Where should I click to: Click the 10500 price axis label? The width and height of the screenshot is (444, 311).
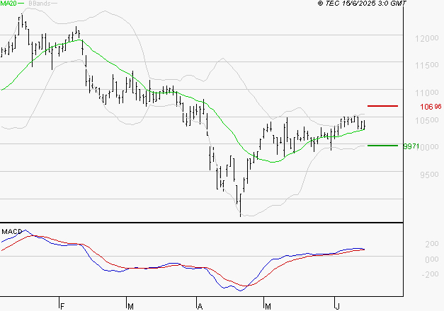tap(427, 120)
